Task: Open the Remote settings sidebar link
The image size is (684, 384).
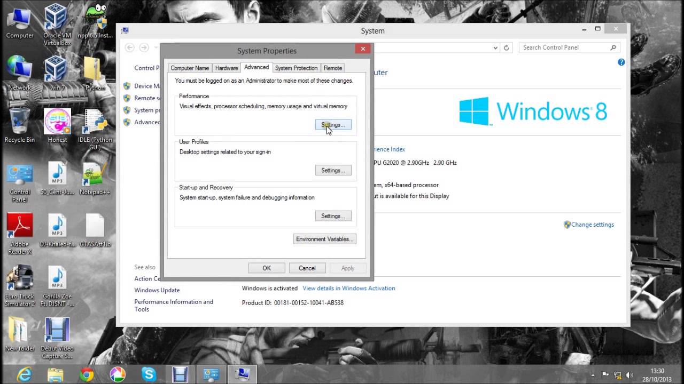Action: pos(147,98)
